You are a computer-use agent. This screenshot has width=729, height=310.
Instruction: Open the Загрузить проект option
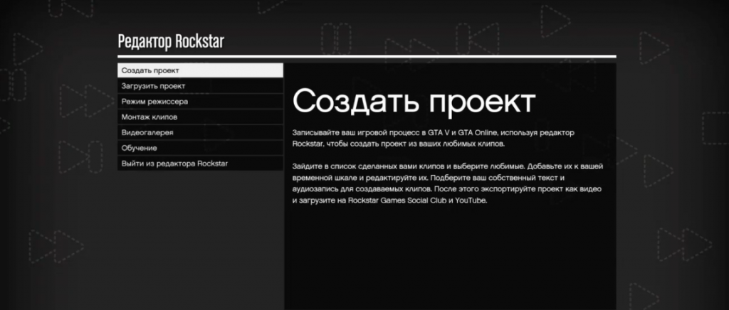[200, 86]
